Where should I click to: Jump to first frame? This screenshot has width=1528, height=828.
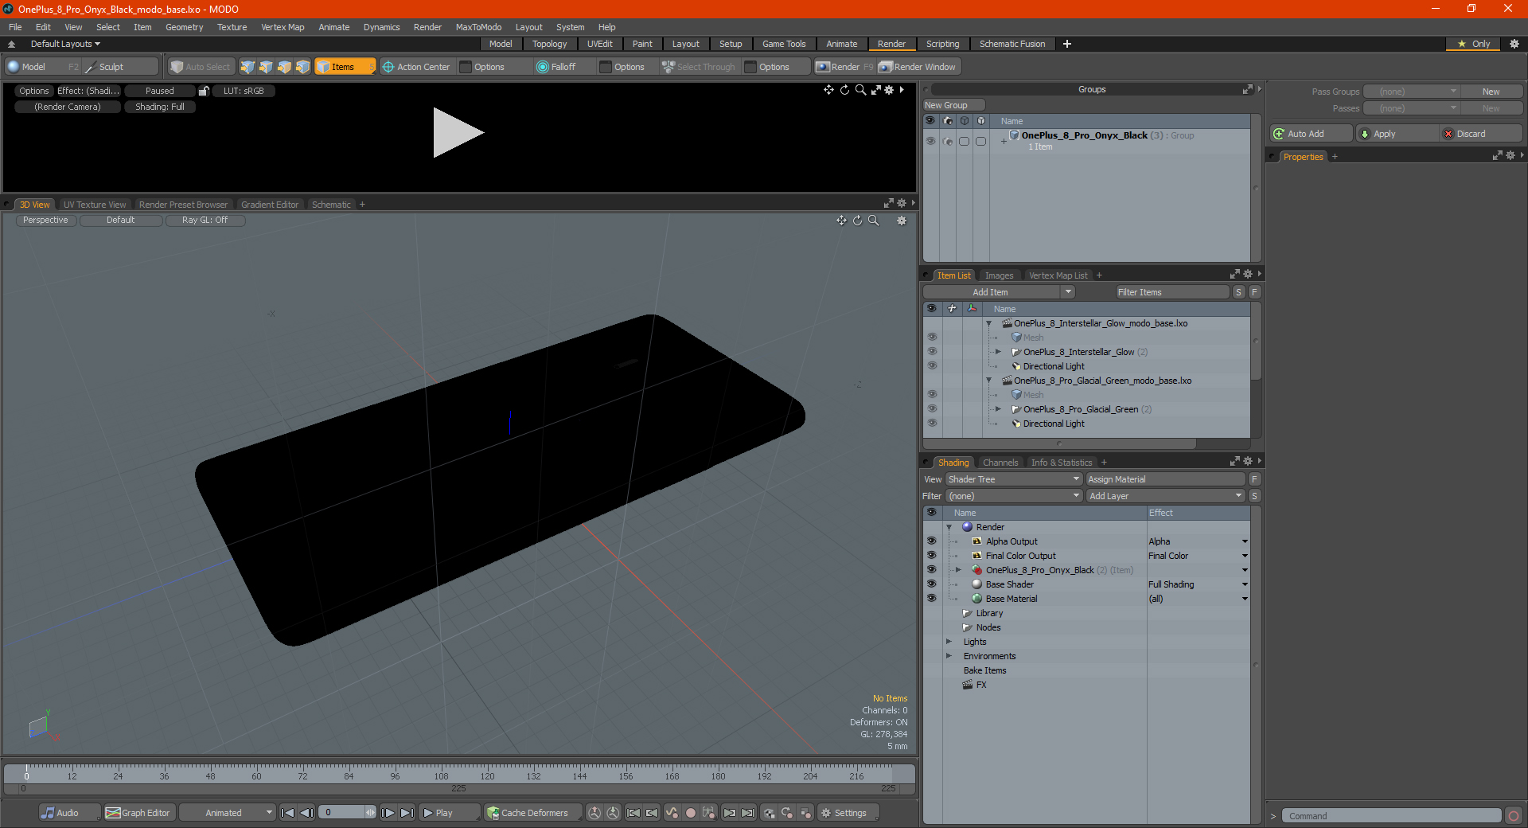[288, 813]
